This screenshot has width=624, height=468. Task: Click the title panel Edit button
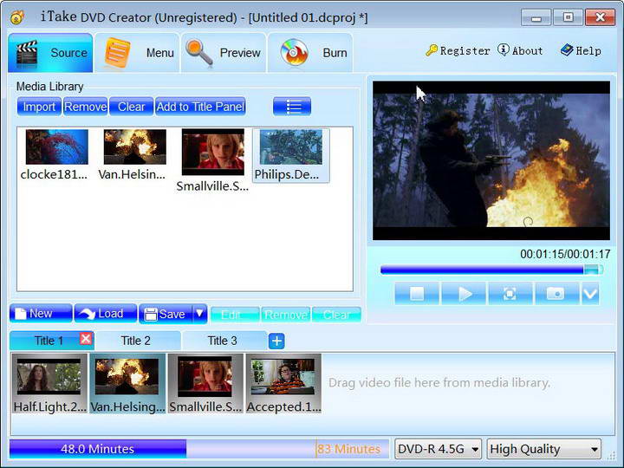[235, 315]
